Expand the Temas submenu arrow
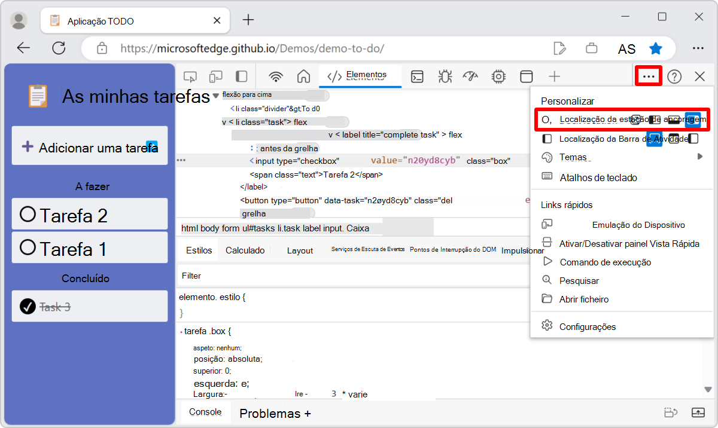 click(700, 157)
